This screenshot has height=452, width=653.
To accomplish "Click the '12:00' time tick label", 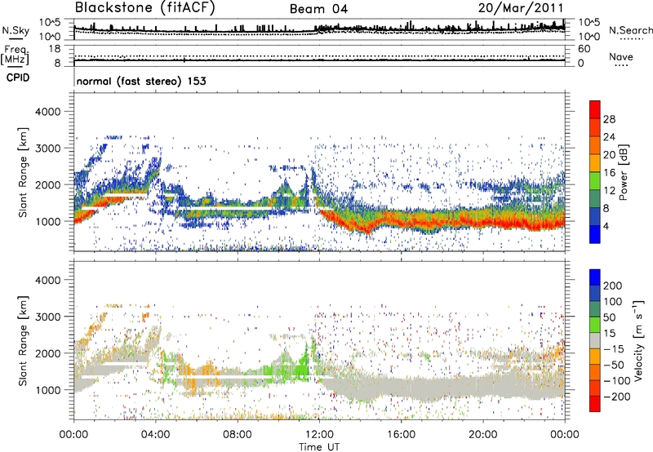I will coord(319,435).
